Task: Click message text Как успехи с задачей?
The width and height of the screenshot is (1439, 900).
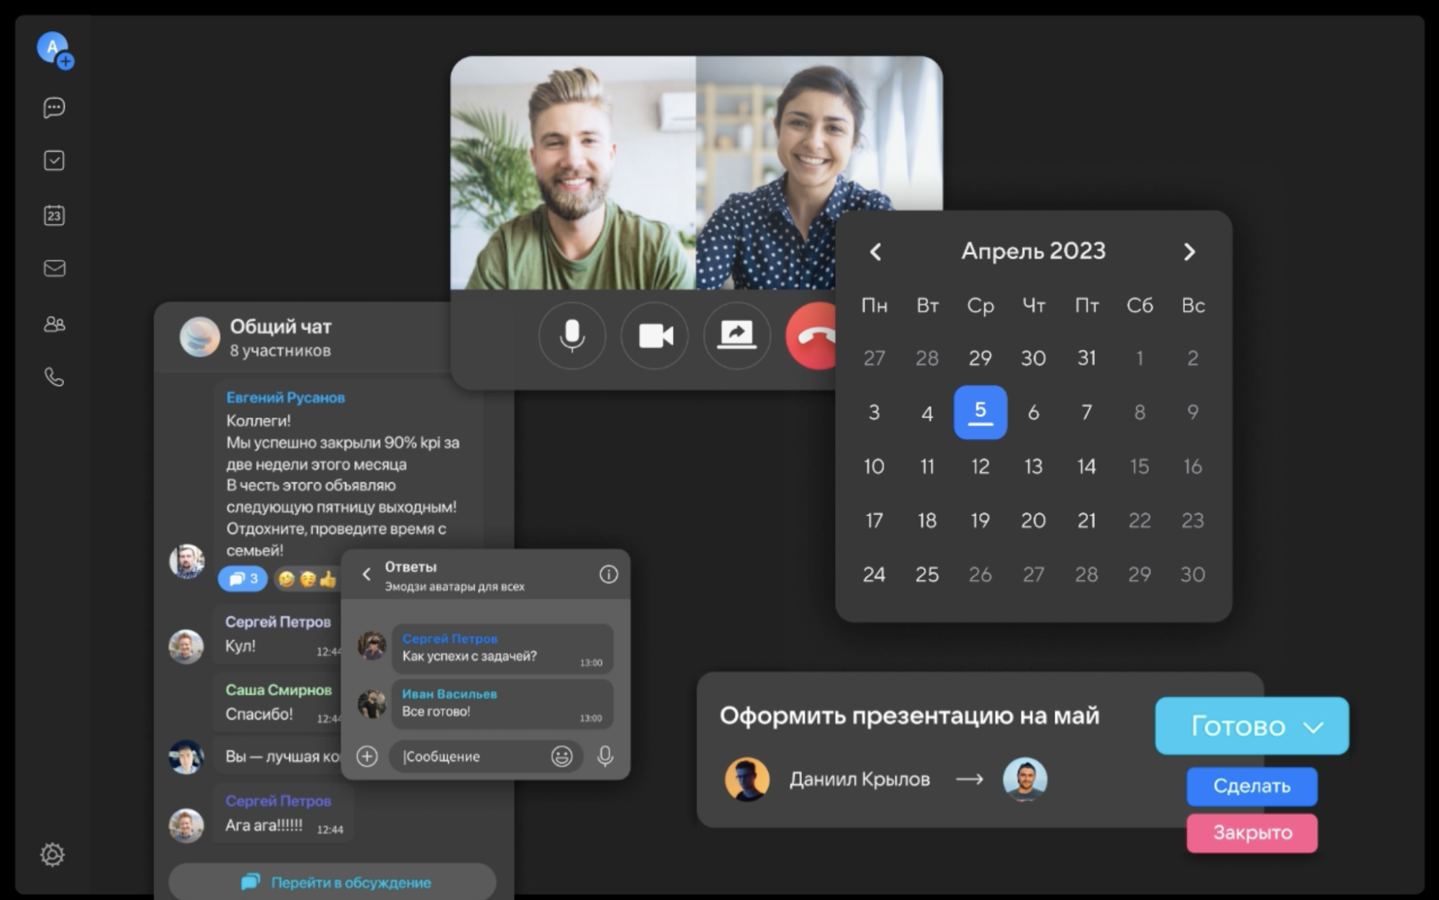Action: (x=469, y=656)
